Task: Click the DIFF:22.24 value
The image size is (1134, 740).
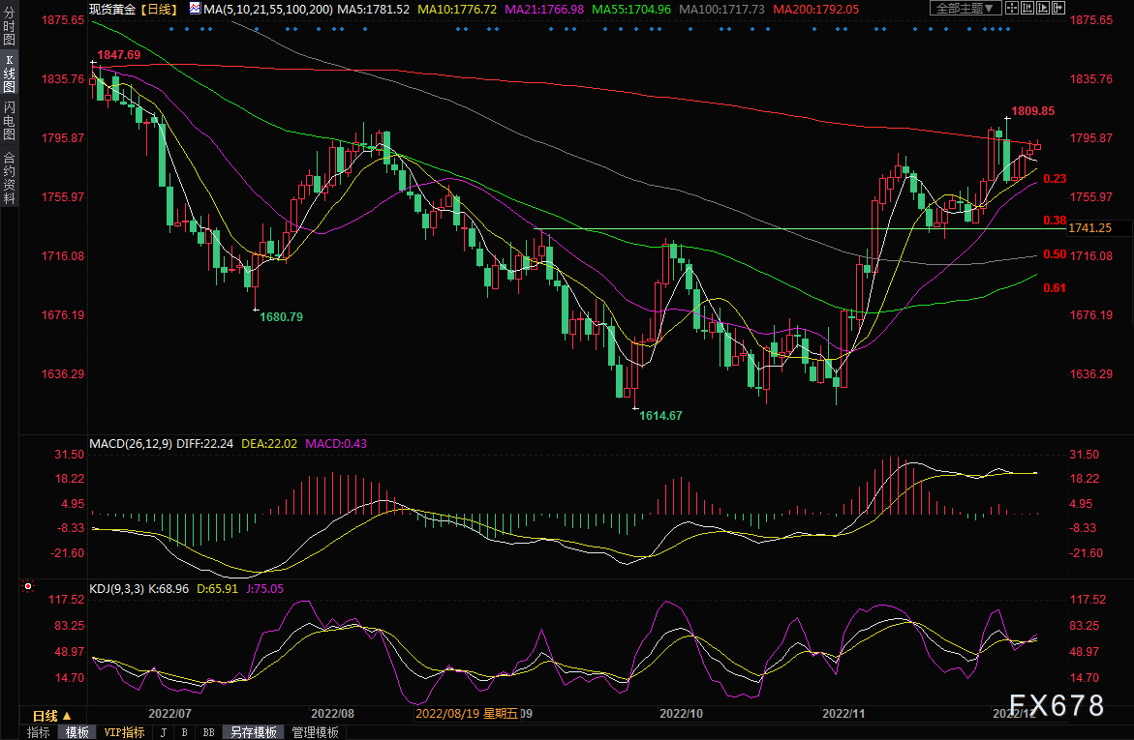Action: pos(204,444)
